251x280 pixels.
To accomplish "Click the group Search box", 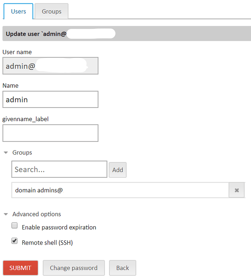I will coord(59,169).
